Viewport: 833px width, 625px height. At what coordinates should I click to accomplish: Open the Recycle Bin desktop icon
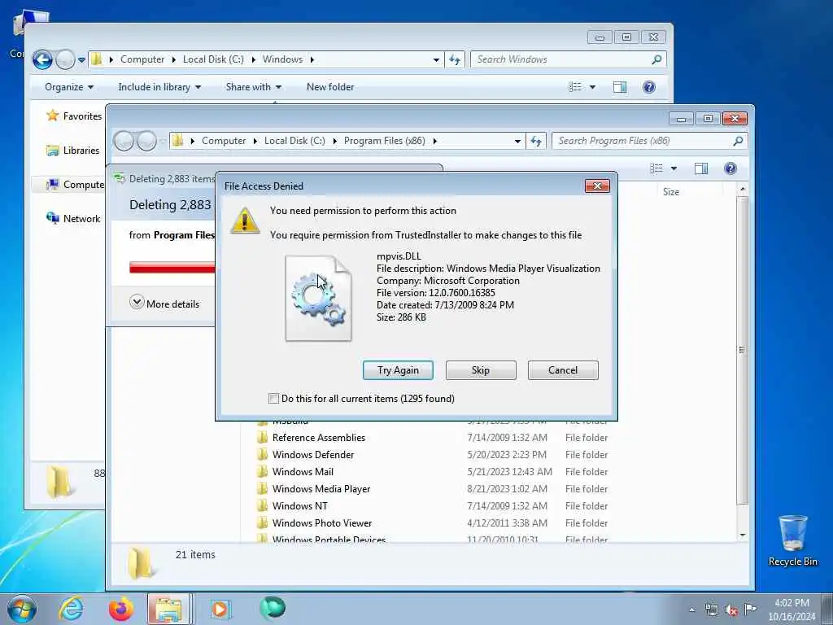pos(792,540)
